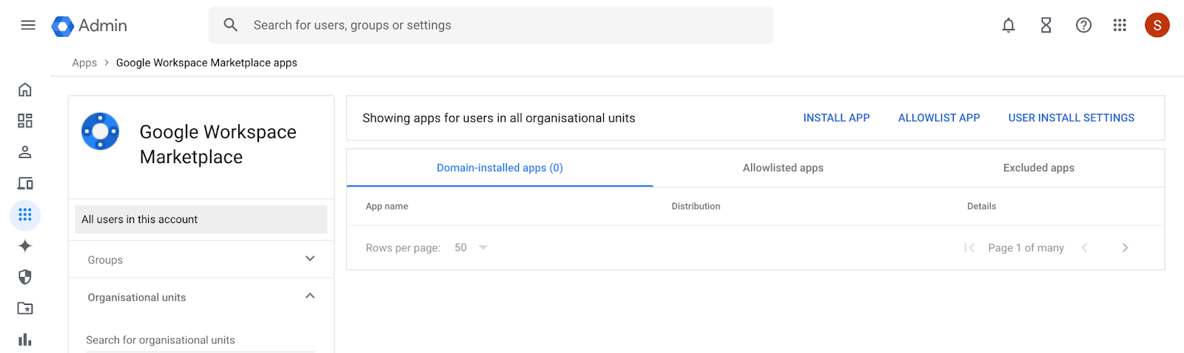Click the INSTALL APP button
The image size is (1184, 353).
click(x=836, y=118)
